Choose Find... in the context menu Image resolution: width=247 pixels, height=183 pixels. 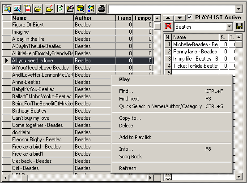coord(172,91)
